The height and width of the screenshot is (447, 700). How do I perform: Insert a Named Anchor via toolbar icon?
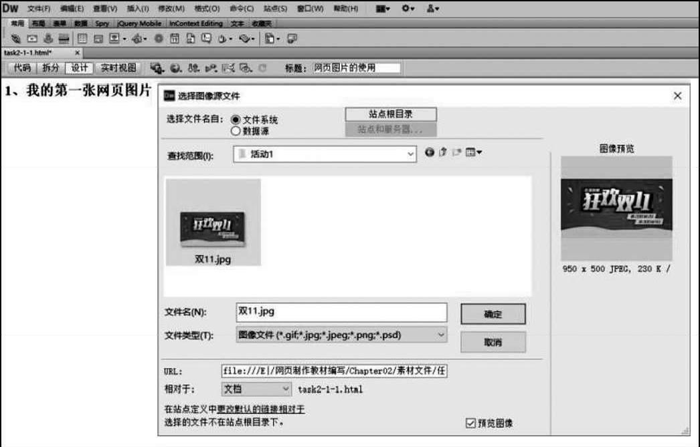(x=48, y=39)
